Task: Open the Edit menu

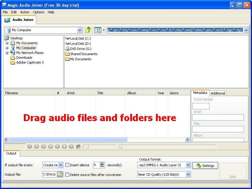Action: (x=14, y=12)
